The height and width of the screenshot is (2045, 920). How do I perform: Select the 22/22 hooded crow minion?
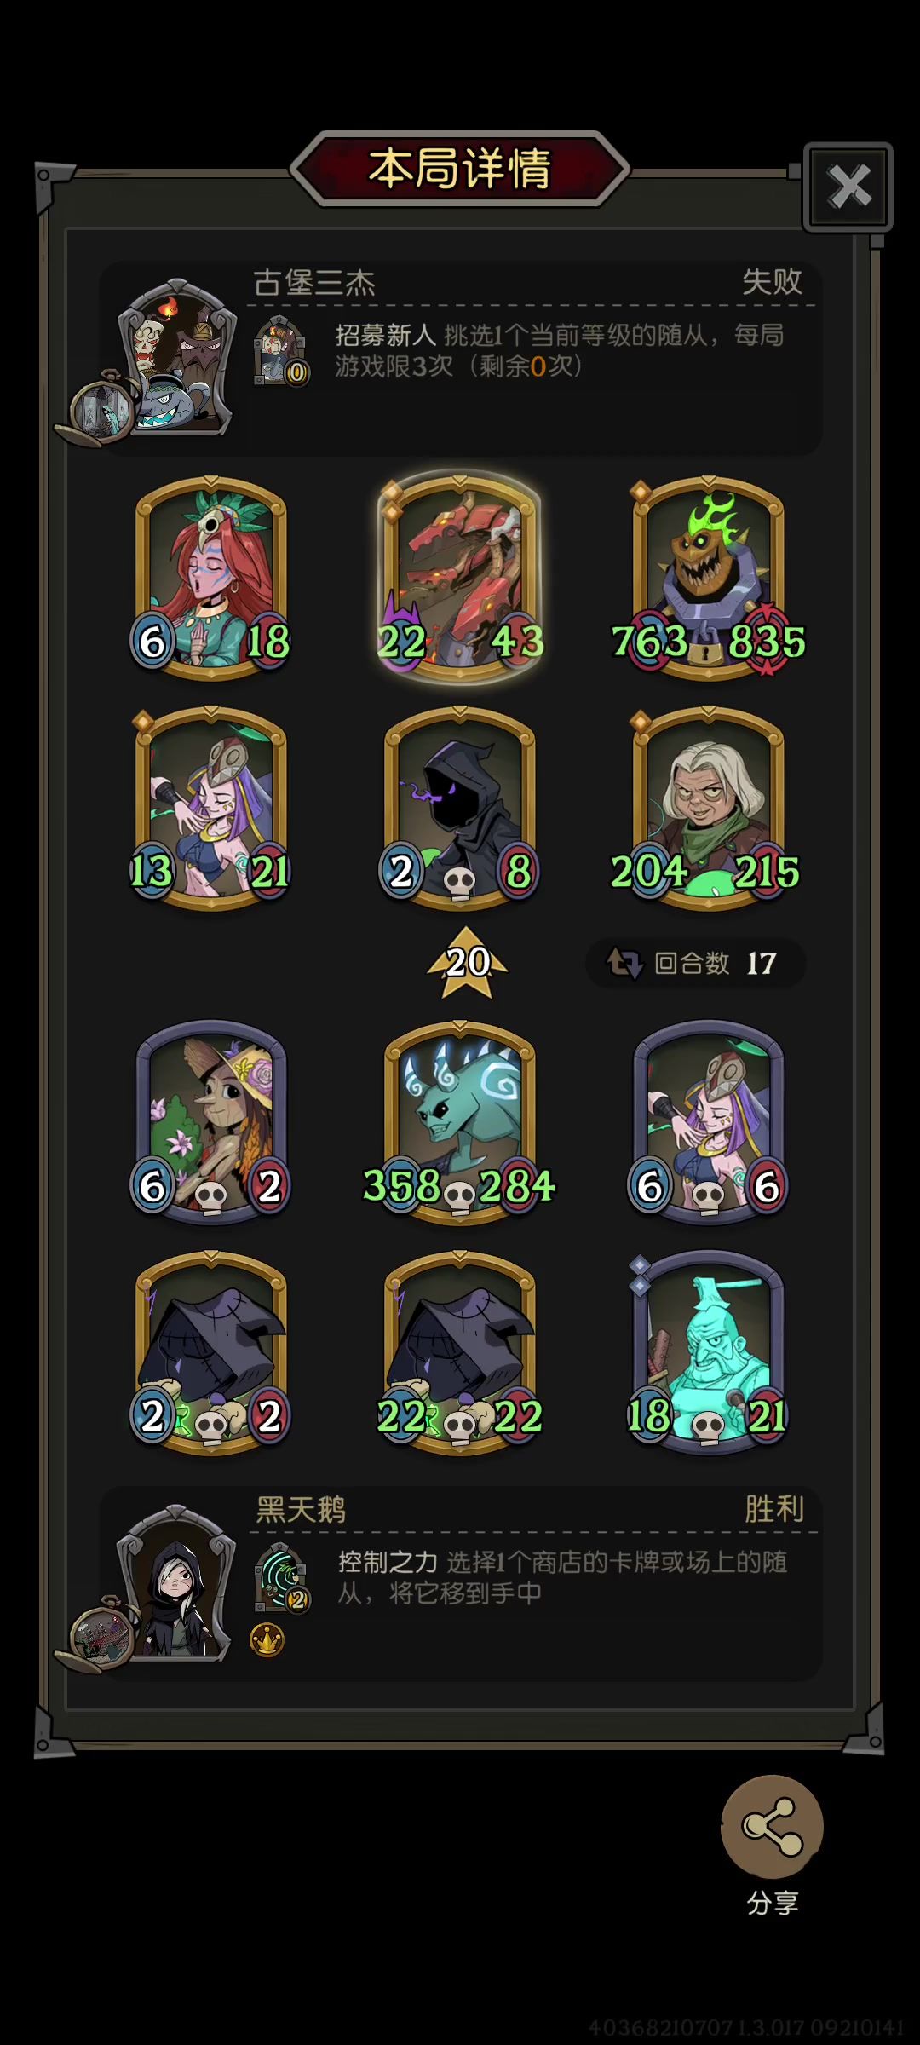tap(460, 1351)
